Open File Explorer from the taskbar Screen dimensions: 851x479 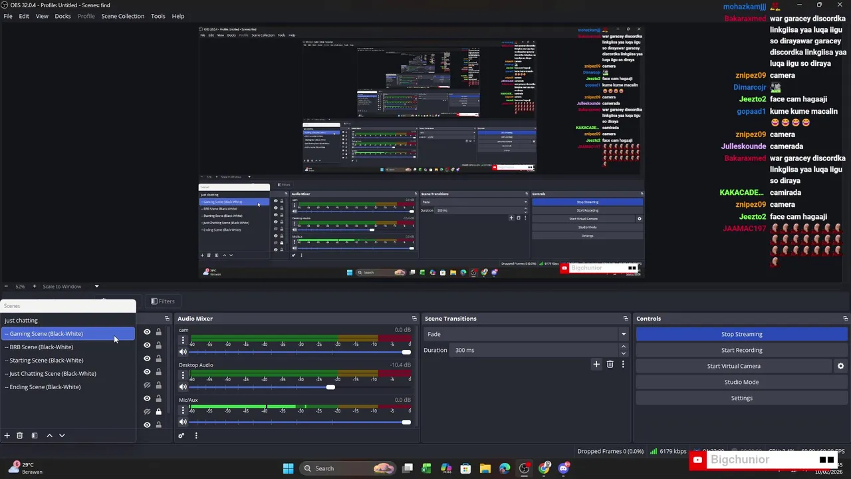[x=485, y=468]
